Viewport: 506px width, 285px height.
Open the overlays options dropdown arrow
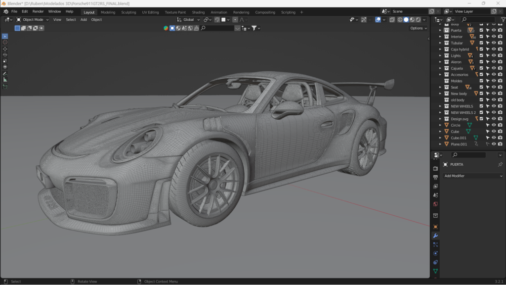point(383,20)
